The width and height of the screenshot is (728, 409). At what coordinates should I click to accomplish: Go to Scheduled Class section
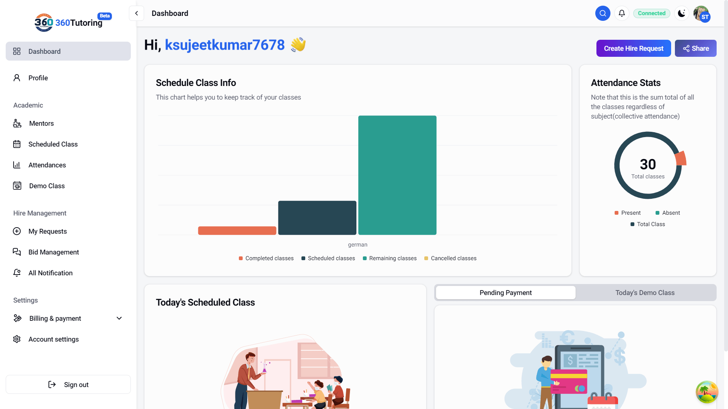tap(53, 144)
